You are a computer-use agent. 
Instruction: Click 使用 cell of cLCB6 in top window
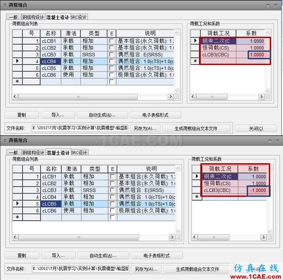pyautogui.click(x=71, y=75)
